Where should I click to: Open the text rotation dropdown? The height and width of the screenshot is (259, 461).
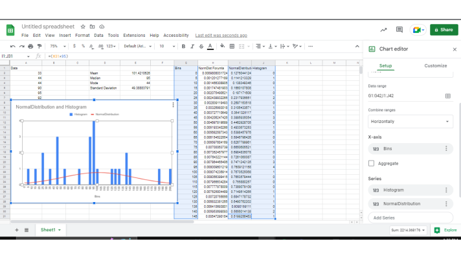point(297,46)
